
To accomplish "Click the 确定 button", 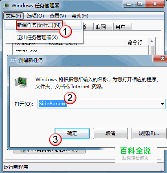I will pos(72,133).
